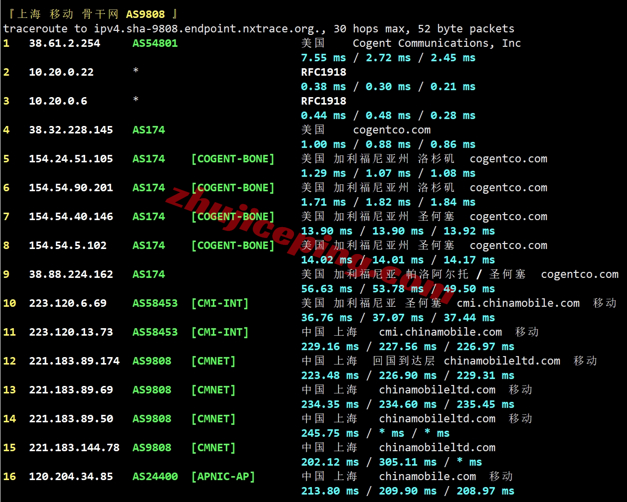This screenshot has width=627, height=502.
Task: Click the latency value 305.11 ms
Action: [408, 462]
